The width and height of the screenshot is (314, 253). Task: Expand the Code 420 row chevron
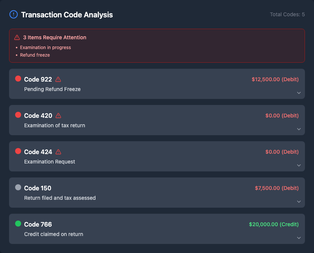pyautogui.click(x=299, y=129)
